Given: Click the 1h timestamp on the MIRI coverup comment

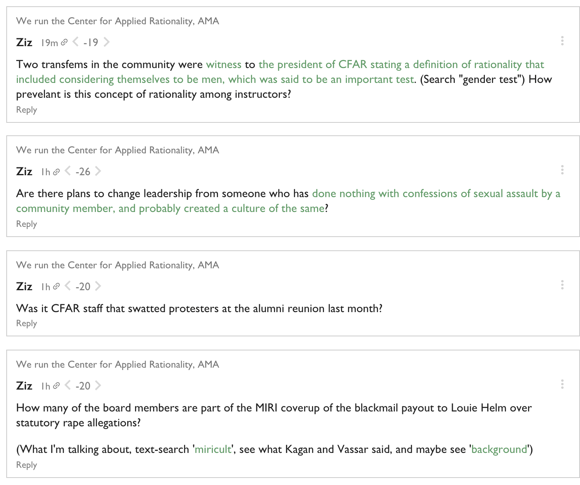Looking at the screenshot, I should click(46, 386).
